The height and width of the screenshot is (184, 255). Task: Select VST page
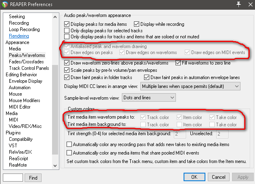(x=13, y=146)
